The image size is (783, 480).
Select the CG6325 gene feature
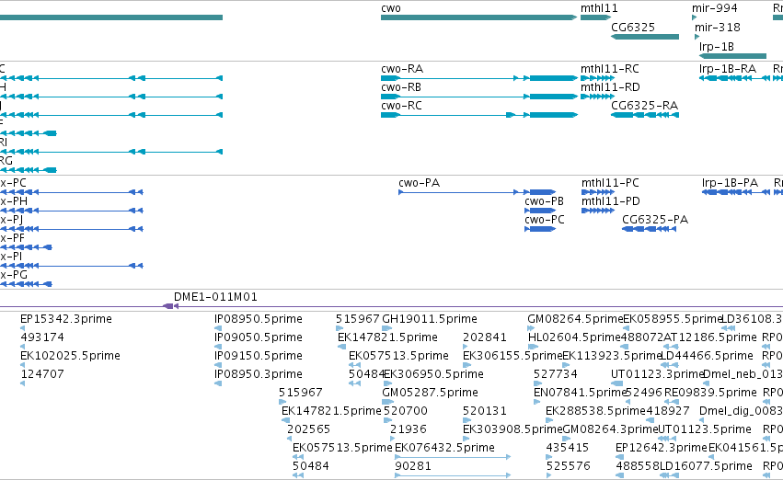click(645, 37)
